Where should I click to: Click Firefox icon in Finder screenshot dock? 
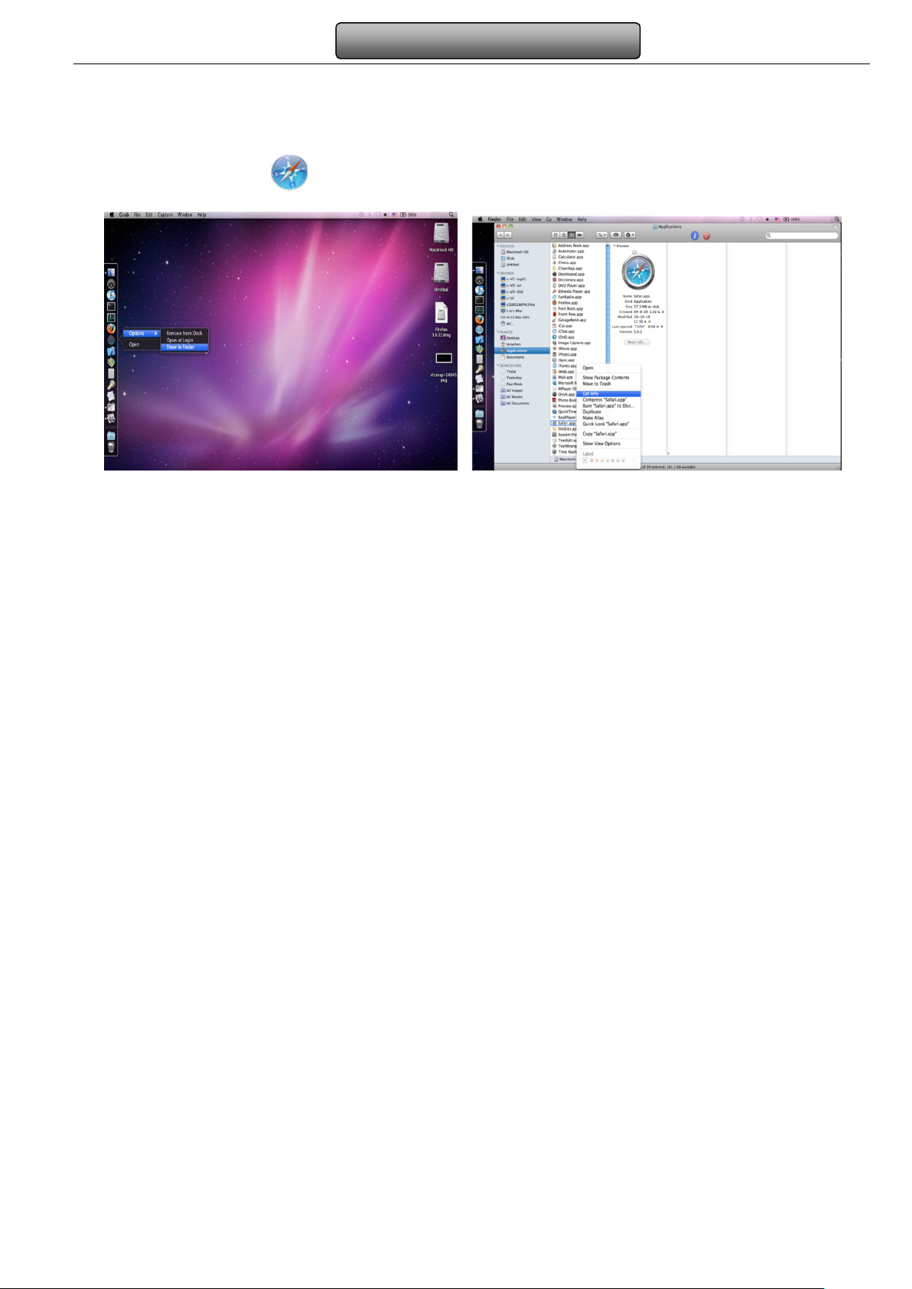point(480,319)
